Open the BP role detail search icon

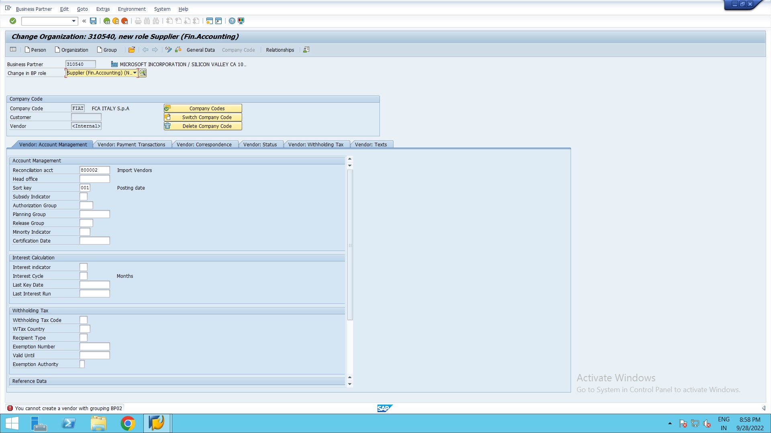tap(143, 73)
